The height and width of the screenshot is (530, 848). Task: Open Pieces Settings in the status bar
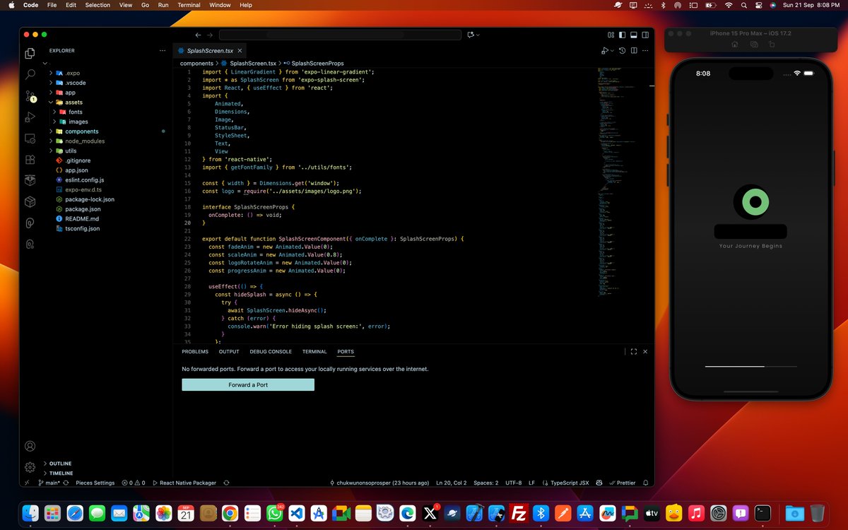(95, 483)
